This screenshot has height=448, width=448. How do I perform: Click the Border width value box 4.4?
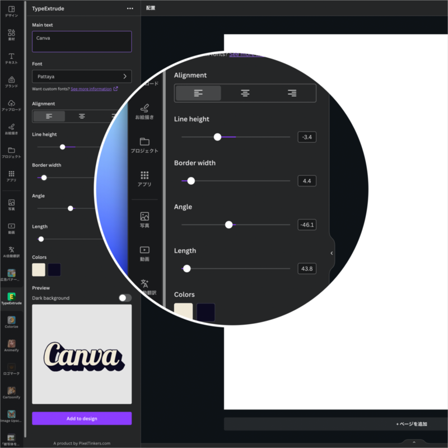307,181
